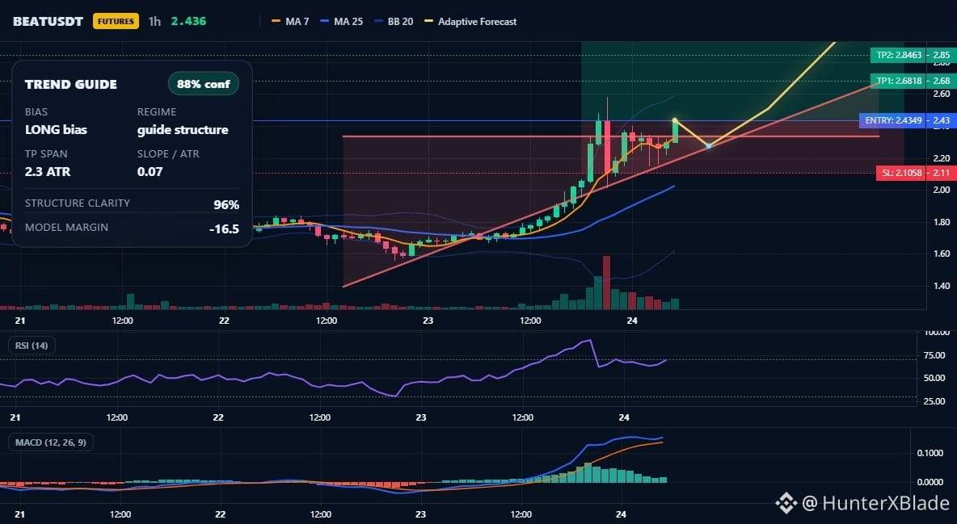The height and width of the screenshot is (524, 957).
Task: Click the blue forecast dip marker dot
Action: point(709,146)
